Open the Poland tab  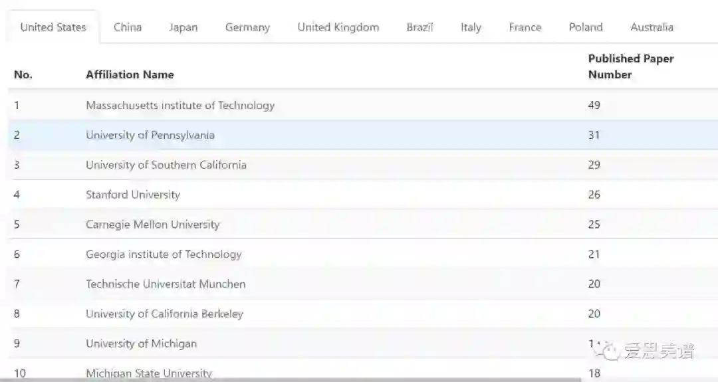(586, 27)
